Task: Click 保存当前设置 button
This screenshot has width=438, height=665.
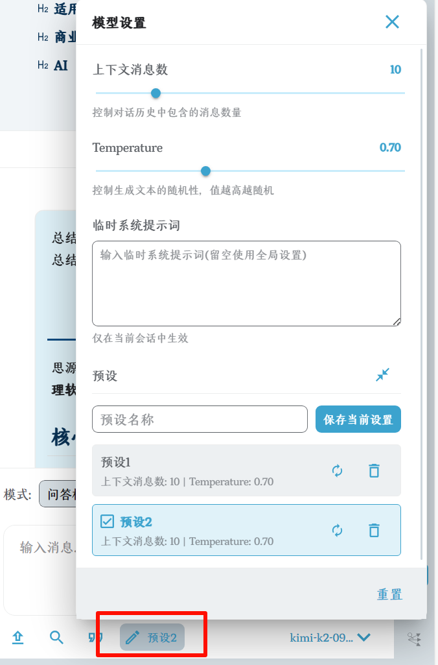Action: click(x=358, y=420)
